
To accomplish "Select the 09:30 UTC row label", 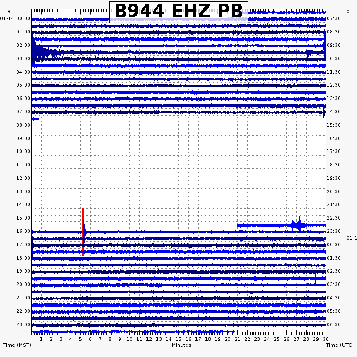I will pyautogui.click(x=334, y=45).
